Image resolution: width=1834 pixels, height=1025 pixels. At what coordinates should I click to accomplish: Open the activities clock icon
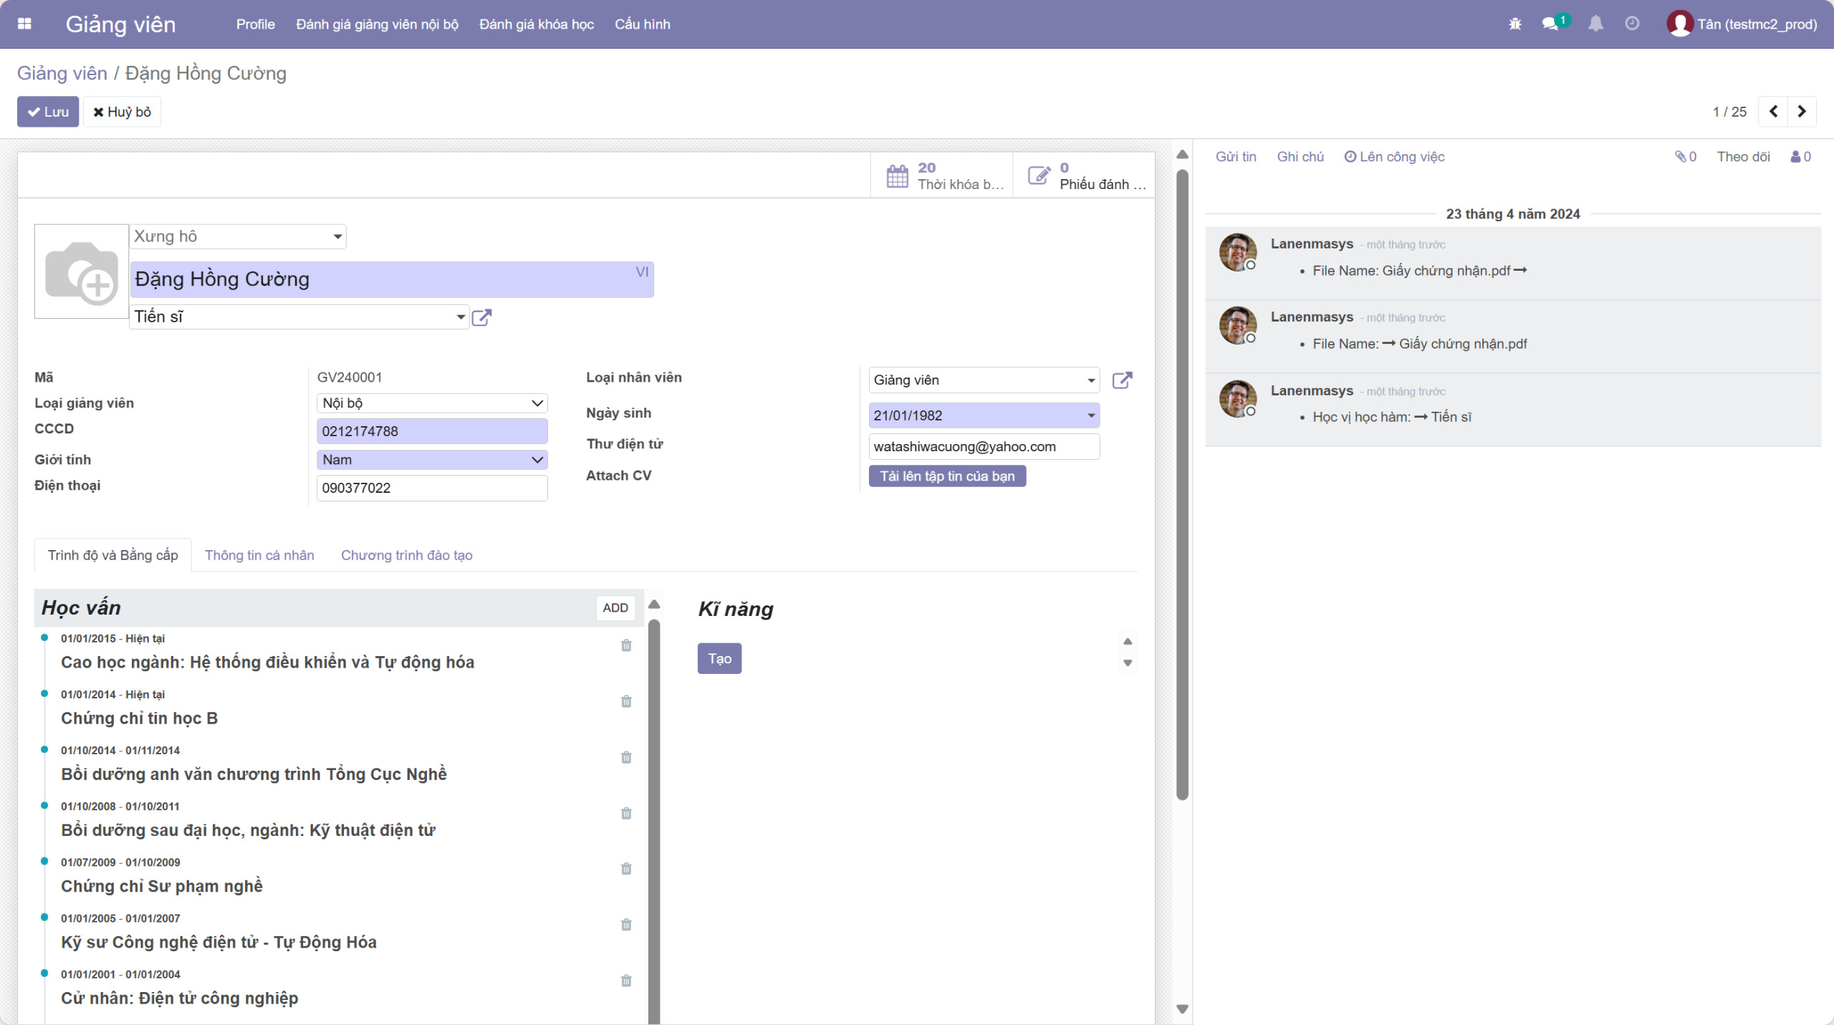point(1632,24)
